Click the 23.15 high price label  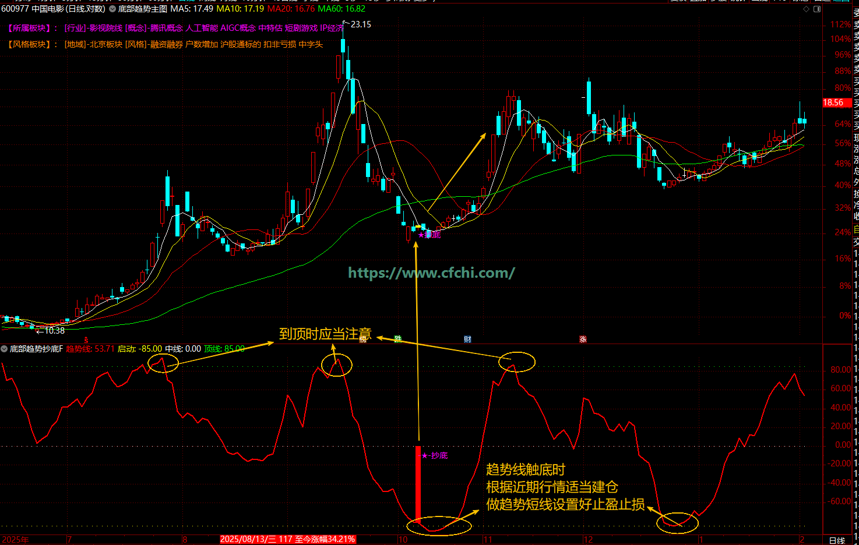pyautogui.click(x=361, y=24)
